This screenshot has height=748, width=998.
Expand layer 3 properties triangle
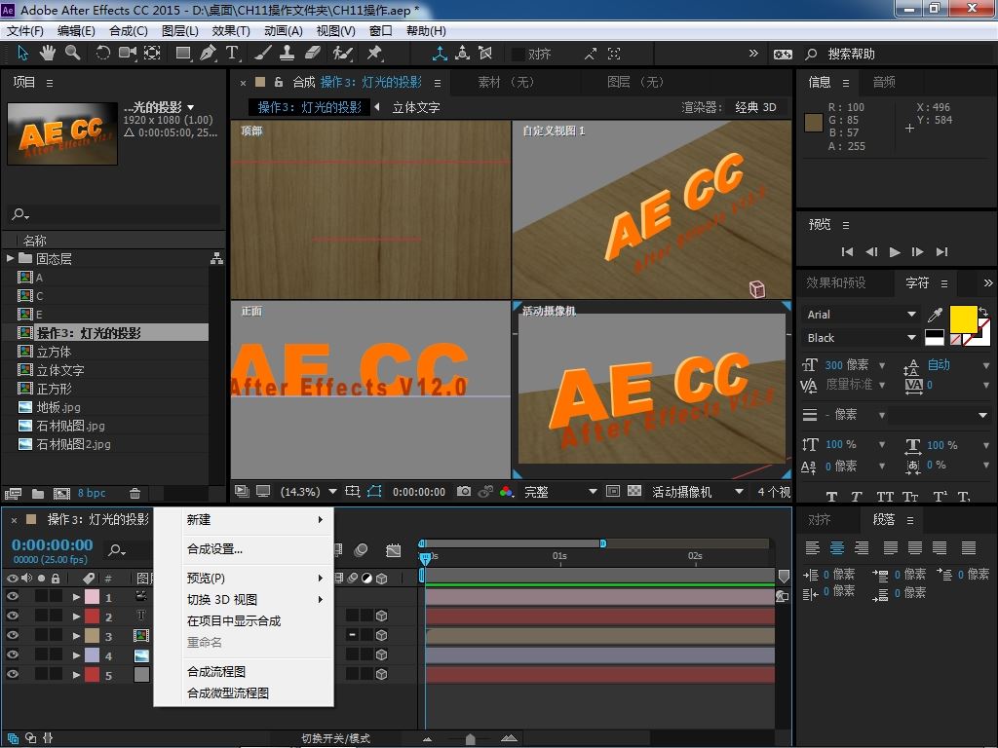pos(76,636)
